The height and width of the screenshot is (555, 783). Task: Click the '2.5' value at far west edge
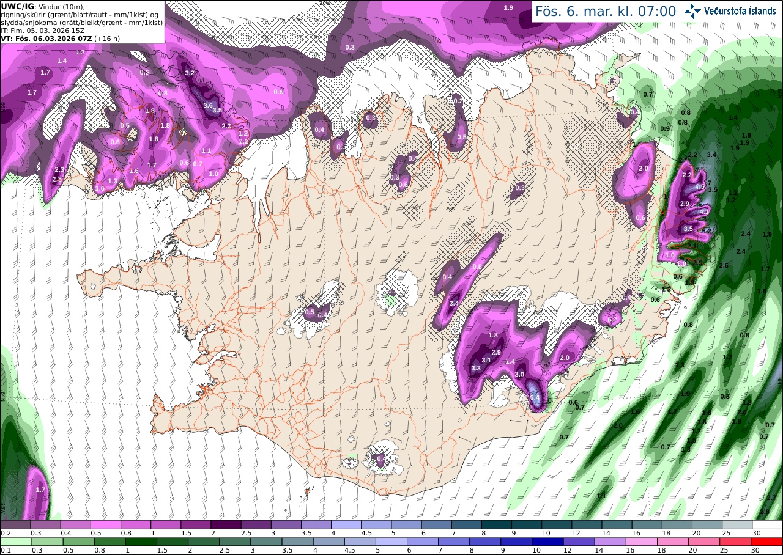(x=58, y=180)
